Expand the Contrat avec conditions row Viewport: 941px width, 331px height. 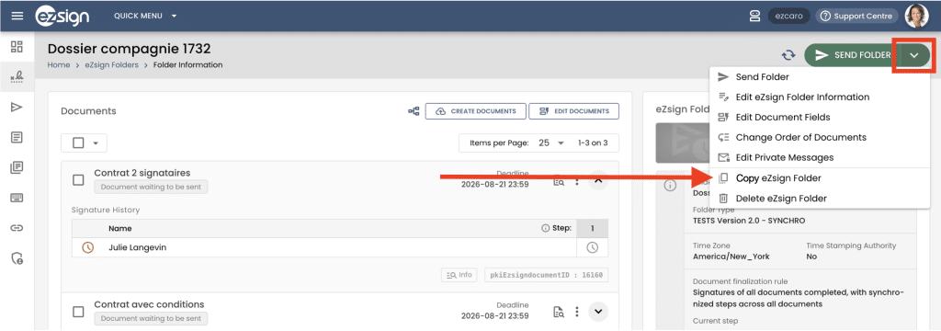click(x=597, y=311)
